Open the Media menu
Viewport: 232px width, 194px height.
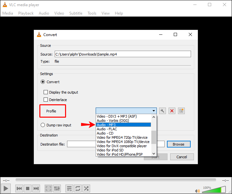8,13
